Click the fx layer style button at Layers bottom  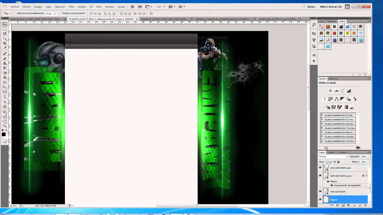coord(338,205)
